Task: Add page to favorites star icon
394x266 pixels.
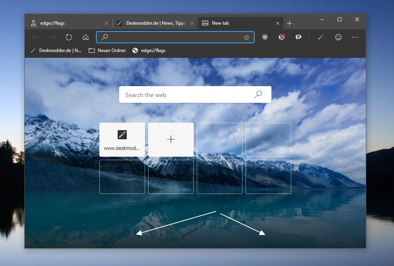Action: 247,37
